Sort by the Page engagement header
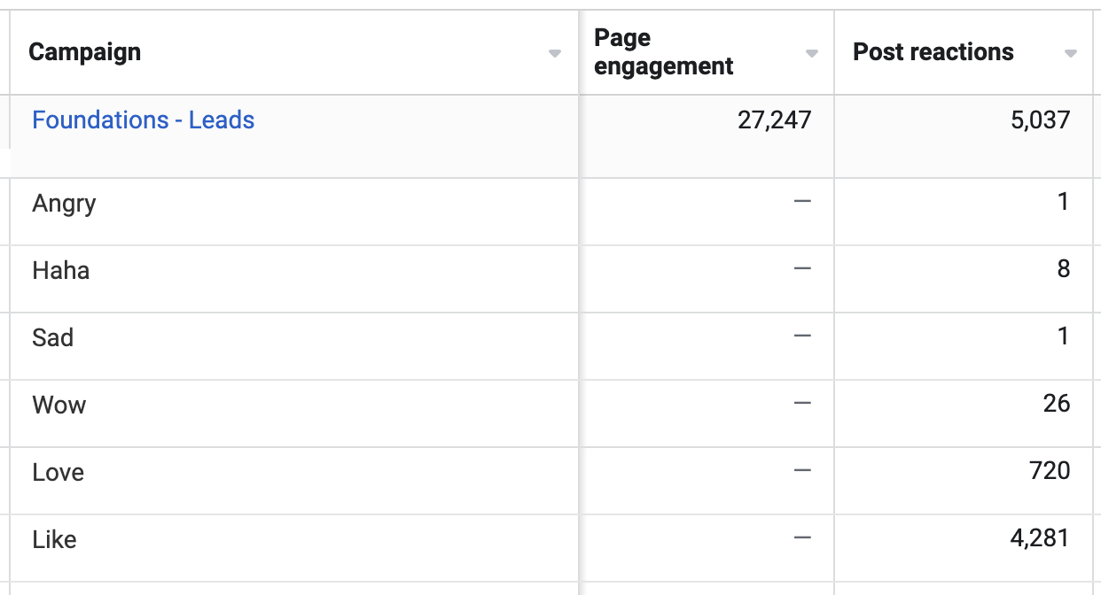This screenshot has height=595, width=1101. click(x=664, y=52)
